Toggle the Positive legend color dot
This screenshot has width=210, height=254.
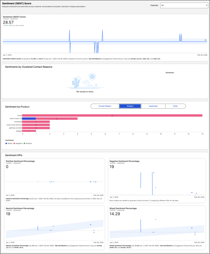click(x=24, y=143)
